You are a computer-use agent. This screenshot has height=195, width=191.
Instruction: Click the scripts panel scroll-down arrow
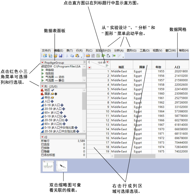(x=84, y=80)
